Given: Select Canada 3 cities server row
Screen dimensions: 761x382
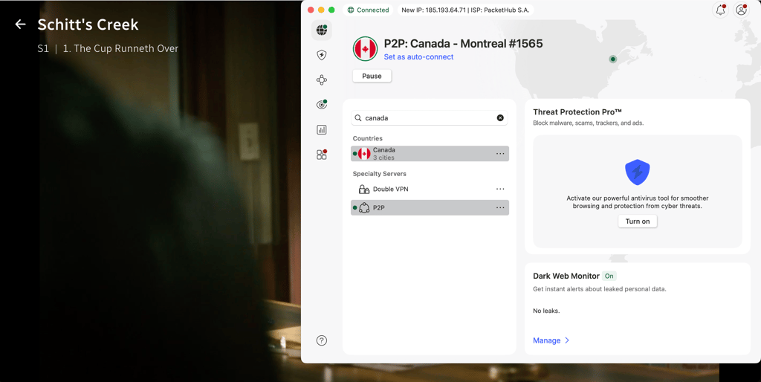Looking at the screenshot, I should point(430,154).
